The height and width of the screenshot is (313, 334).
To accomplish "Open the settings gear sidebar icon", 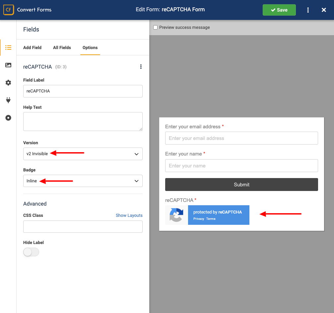I will (8, 83).
